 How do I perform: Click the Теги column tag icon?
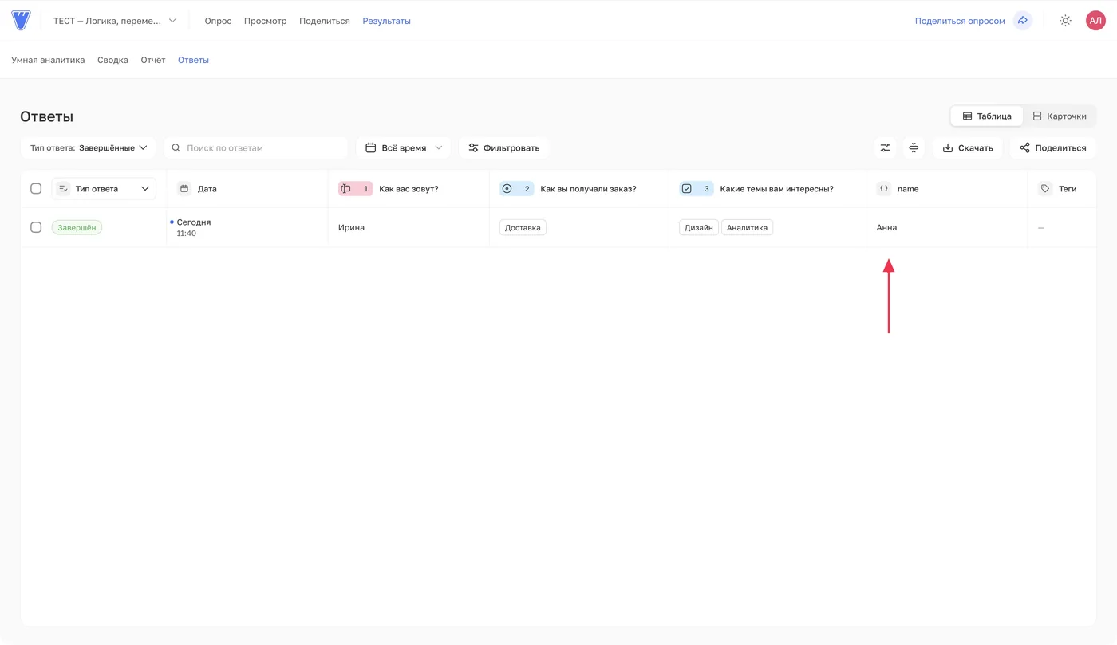(x=1045, y=189)
